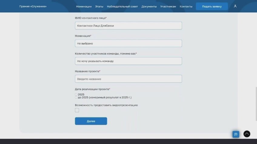Screen dimensions: 257x144
Task: Click the Далее button
Action: point(91,121)
